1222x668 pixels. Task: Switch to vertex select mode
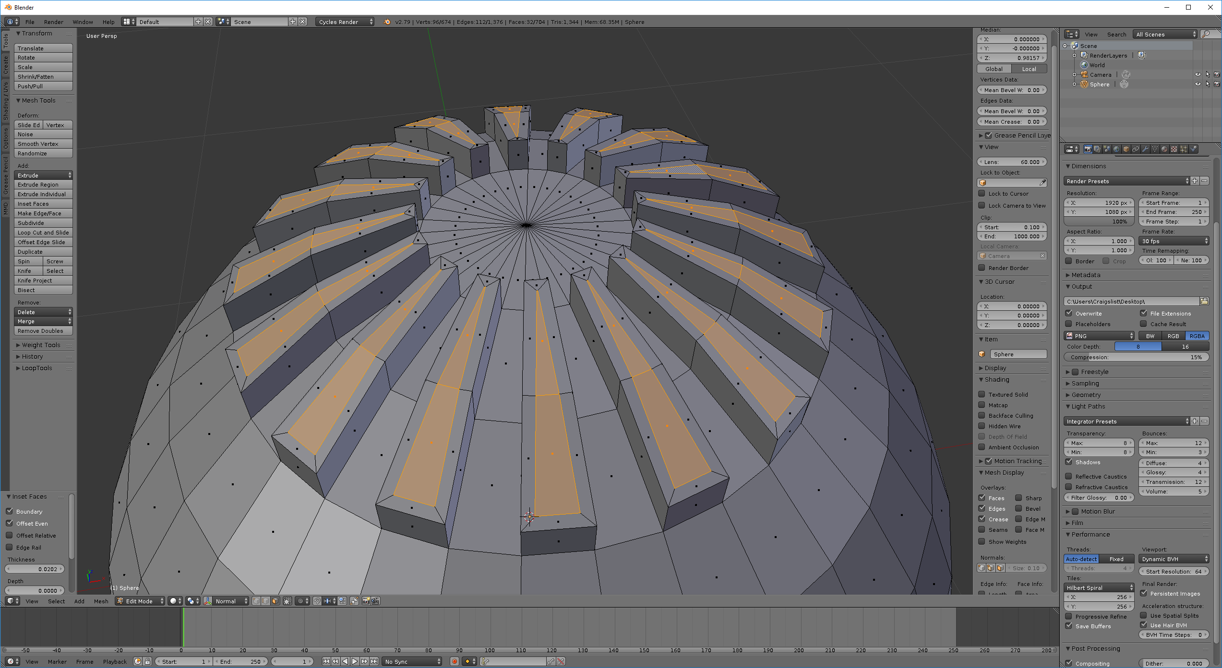(256, 601)
